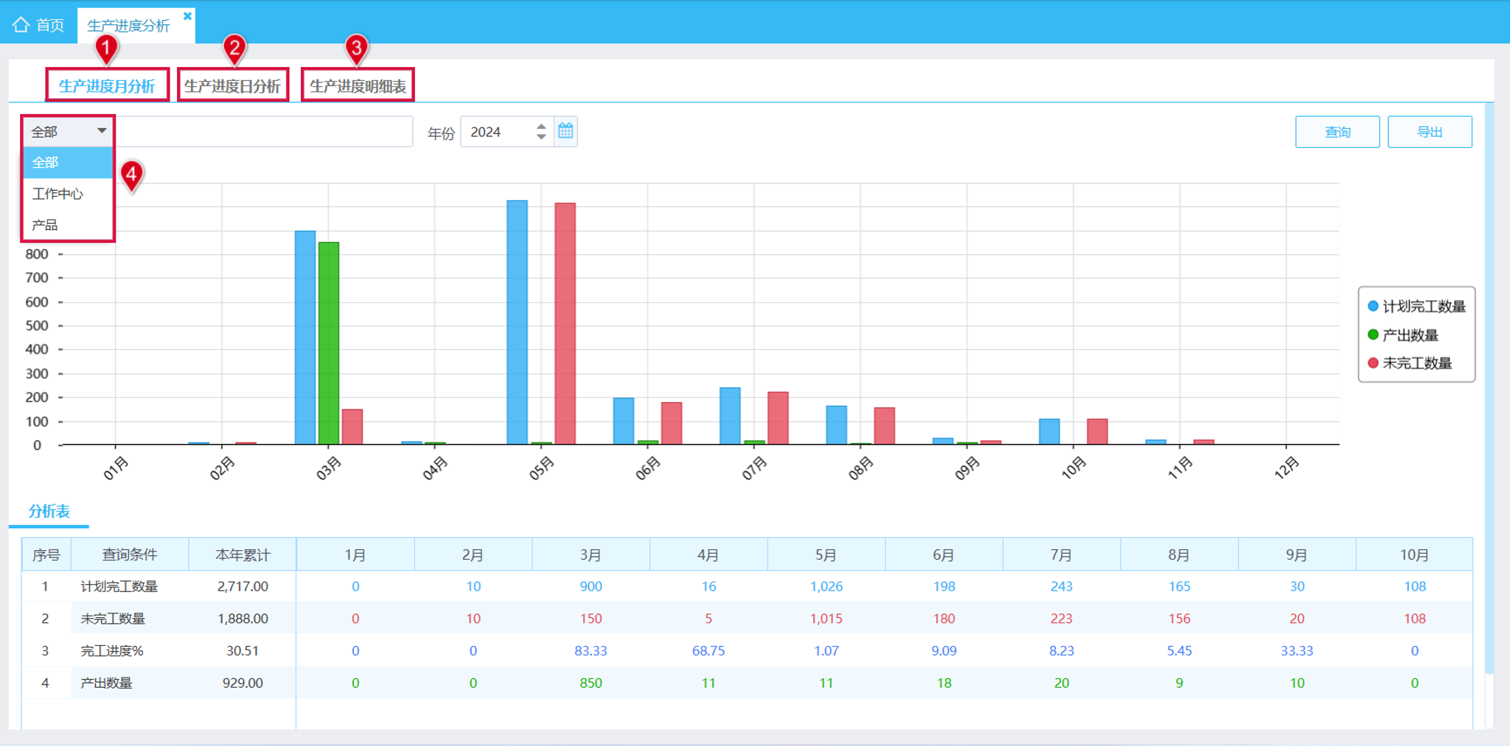Select the 分析表 tab
Image resolution: width=1510 pixels, height=746 pixels.
[x=49, y=511]
